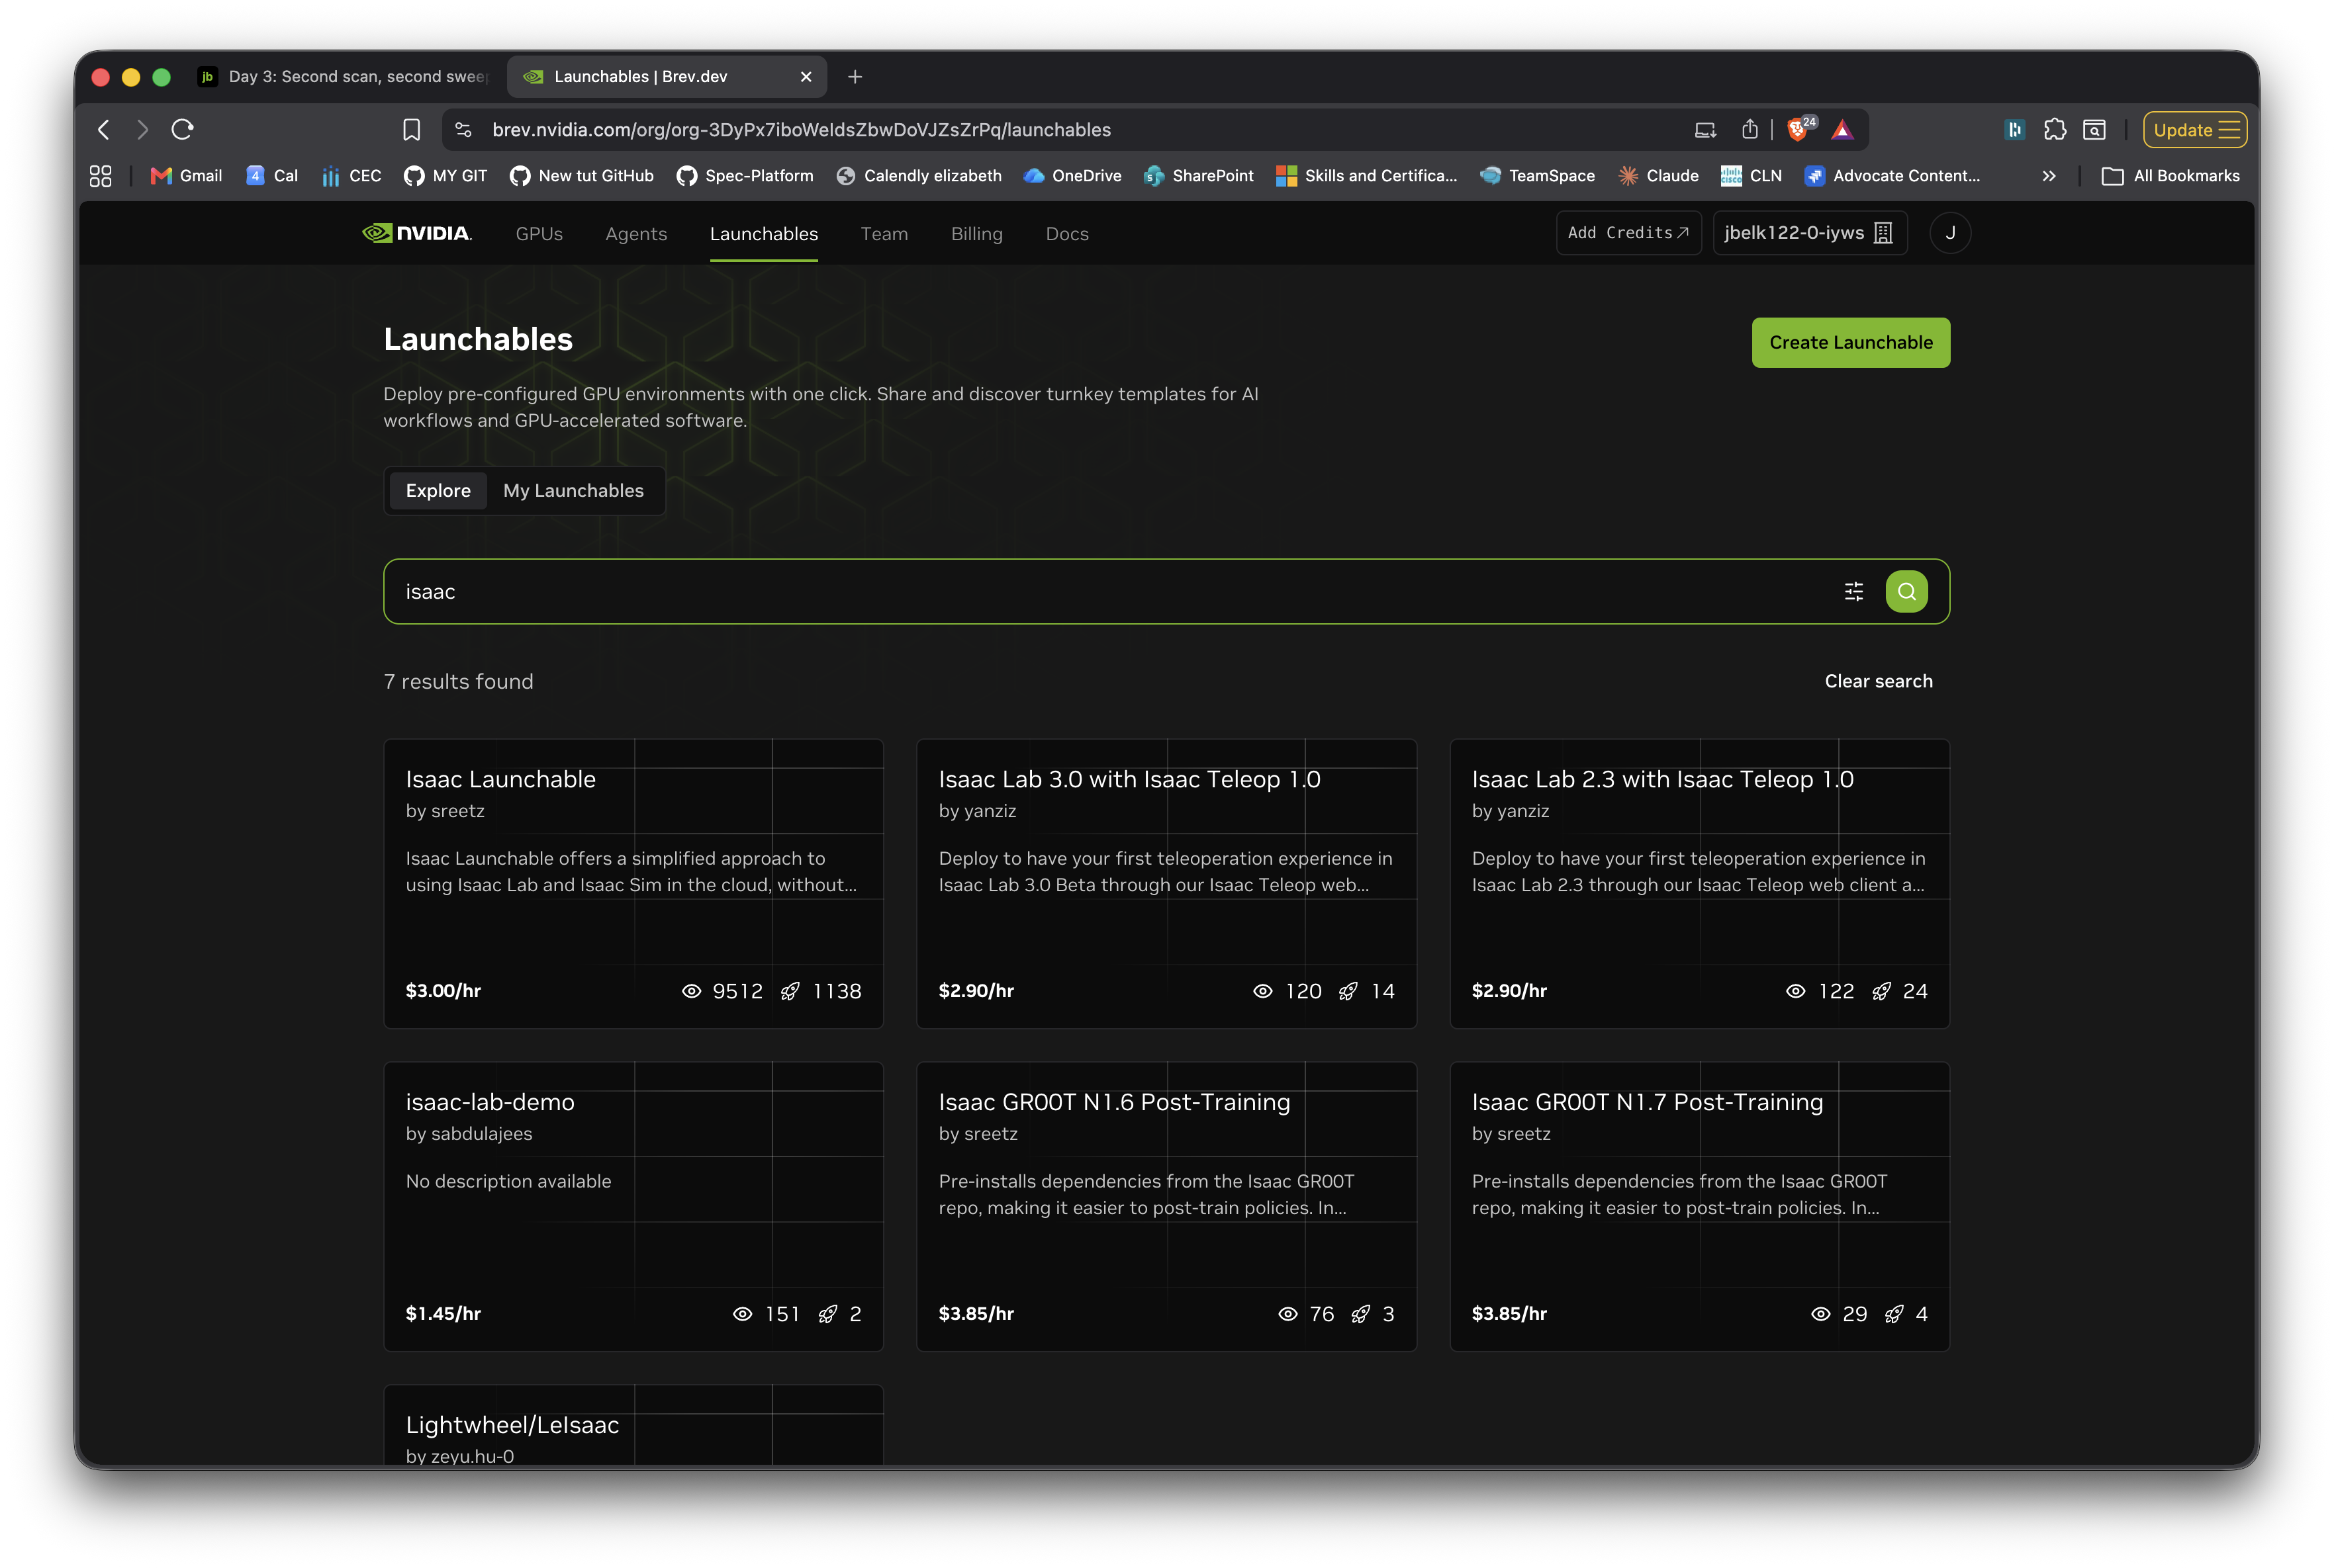Click the $3.00/hr price on Isaac Launchable
The image size is (2334, 1568).
tap(443, 991)
